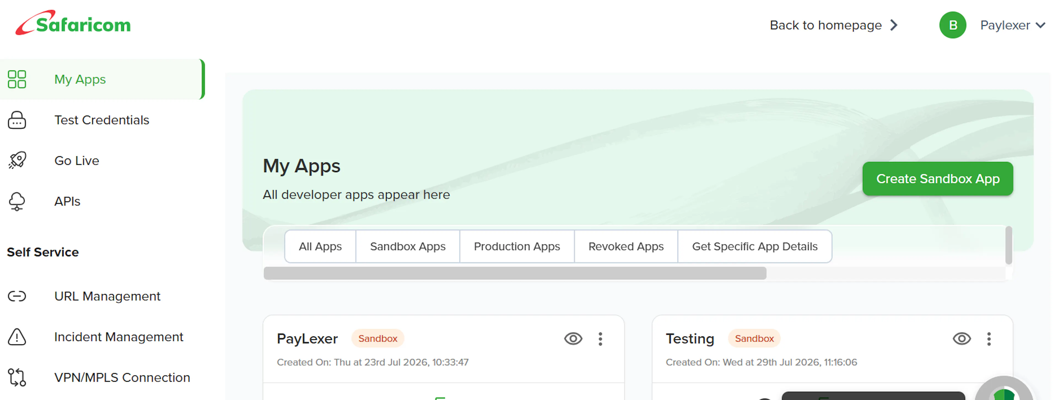Click the URL Management link icon
This screenshot has height=400, width=1058.
pyautogui.click(x=17, y=296)
